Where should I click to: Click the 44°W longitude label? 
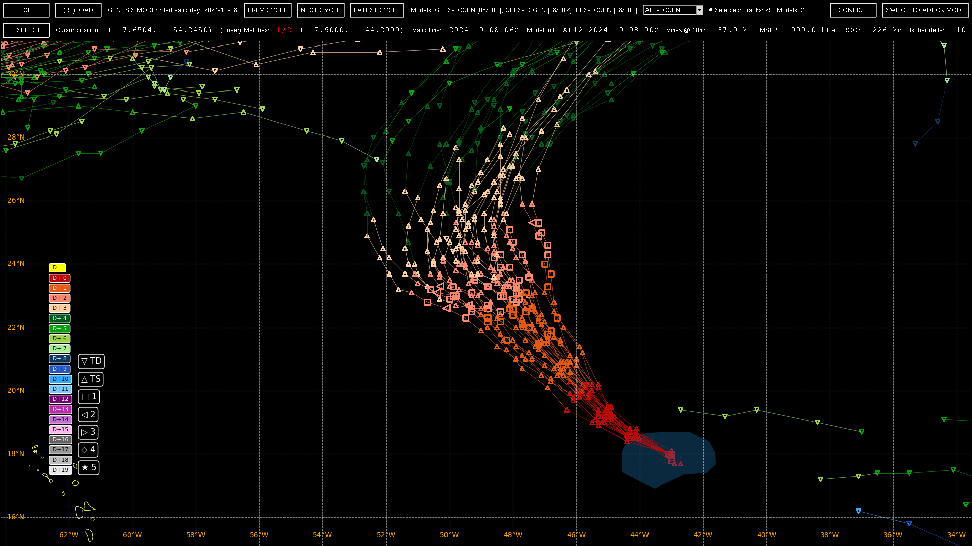click(x=639, y=535)
